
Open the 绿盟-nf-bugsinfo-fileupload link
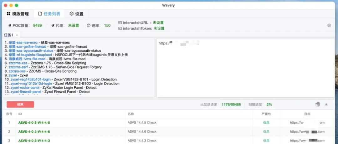[x=30, y=55]
